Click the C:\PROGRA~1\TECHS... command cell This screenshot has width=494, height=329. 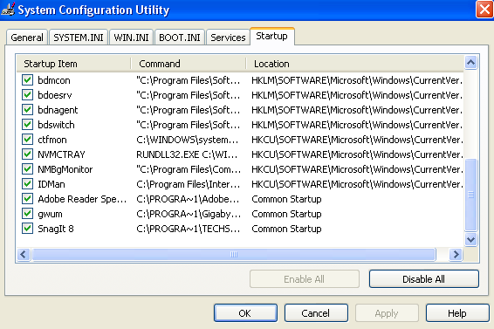(188, 229)
